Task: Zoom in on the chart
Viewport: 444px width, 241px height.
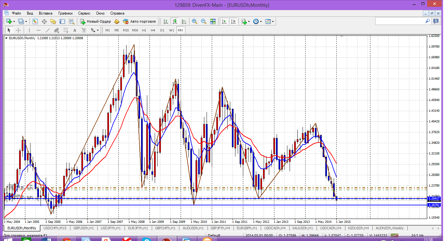Action: (x=195, y=21)
